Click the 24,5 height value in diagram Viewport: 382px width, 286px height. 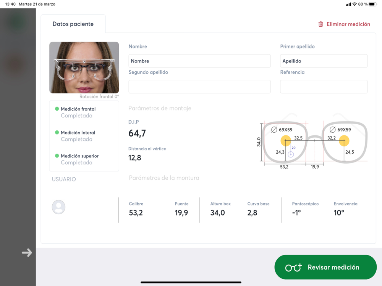[x=350, y=152]
